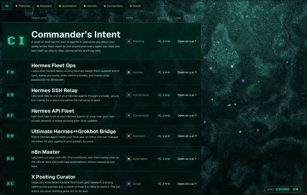Viewport: 307px width, 195px height.
Task: Click the red map node in the visualization
Action: (x=211, y=68)
